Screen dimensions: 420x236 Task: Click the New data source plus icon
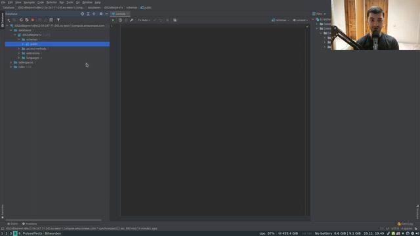point(9,20)
